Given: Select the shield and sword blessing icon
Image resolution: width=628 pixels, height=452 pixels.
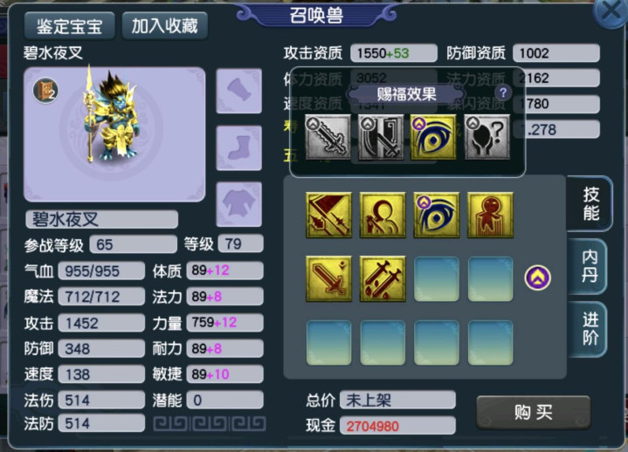Looking at the screenshot, I should point(381,137).
